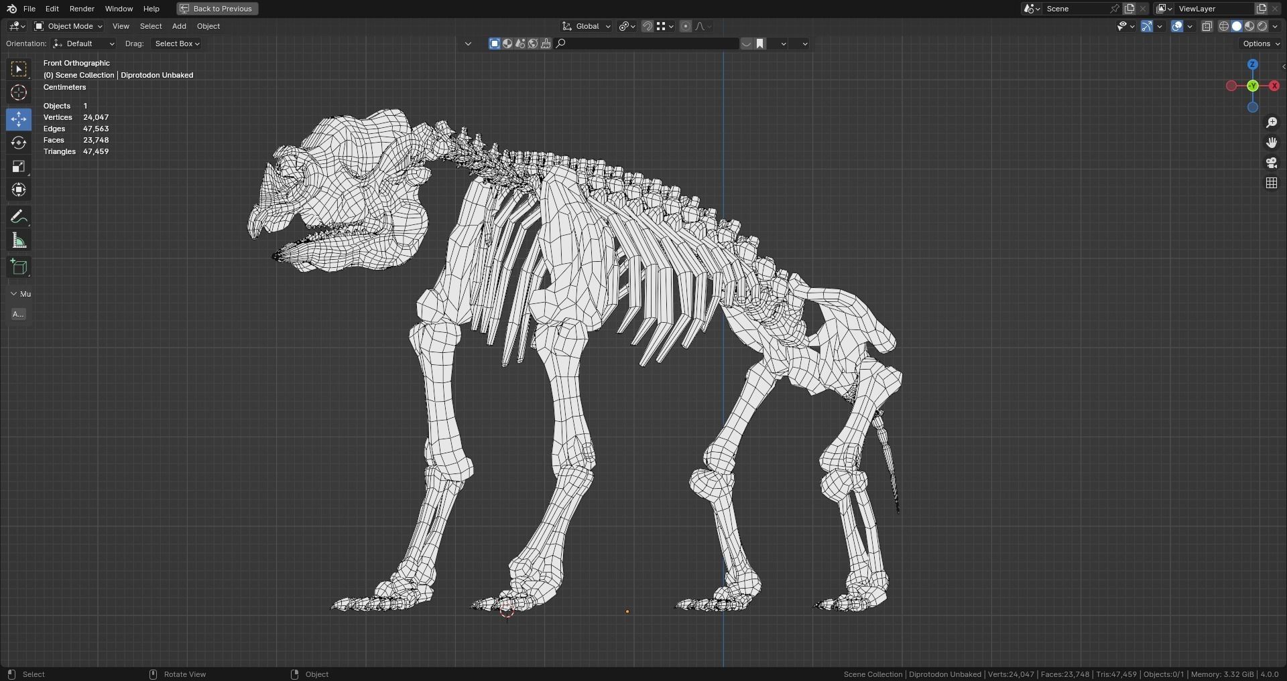The image size is (1287, 681).
Task: Click the Move view hand icon
Action: tap(1272, 143)
